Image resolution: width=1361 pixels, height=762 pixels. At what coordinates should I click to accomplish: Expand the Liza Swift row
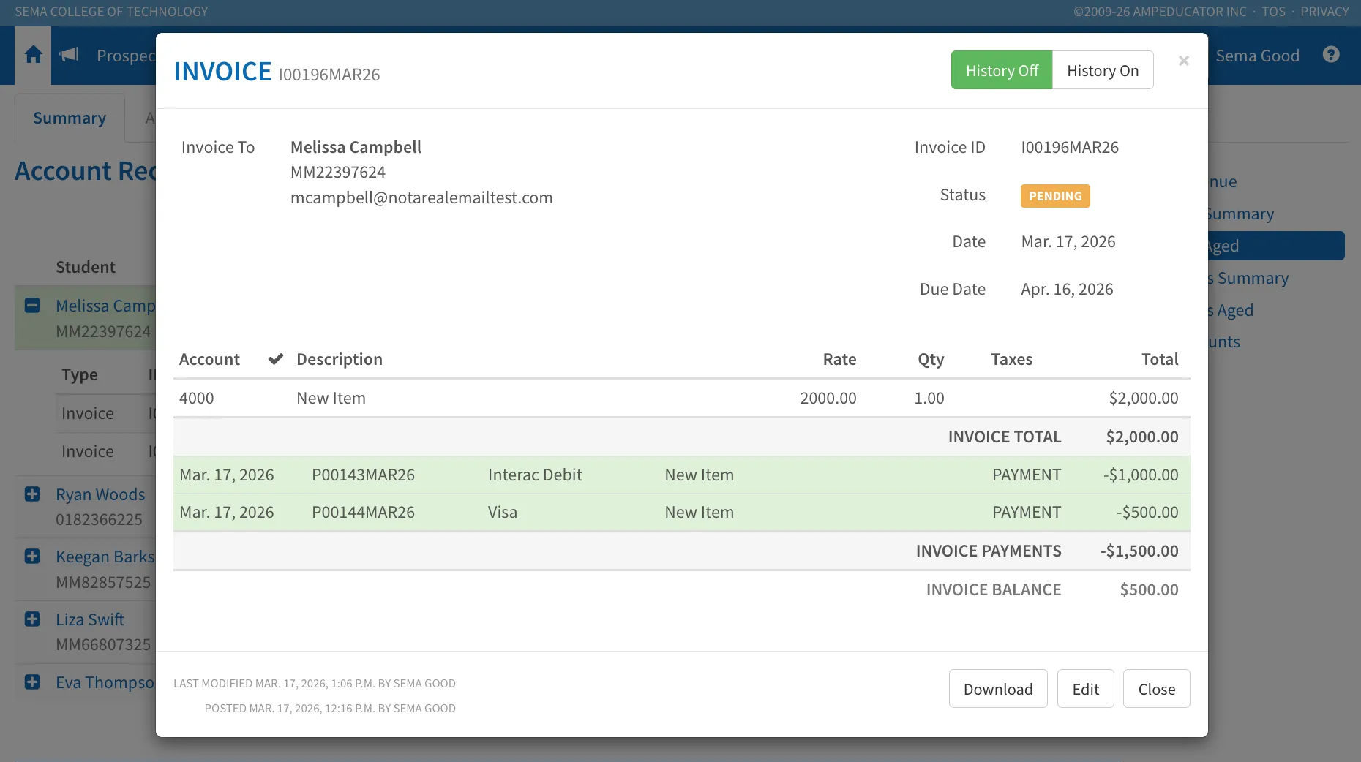32,619
